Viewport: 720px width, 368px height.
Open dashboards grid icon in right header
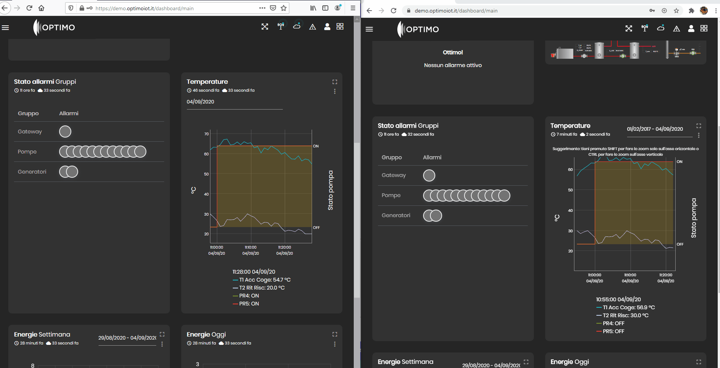tap(704, 28)
